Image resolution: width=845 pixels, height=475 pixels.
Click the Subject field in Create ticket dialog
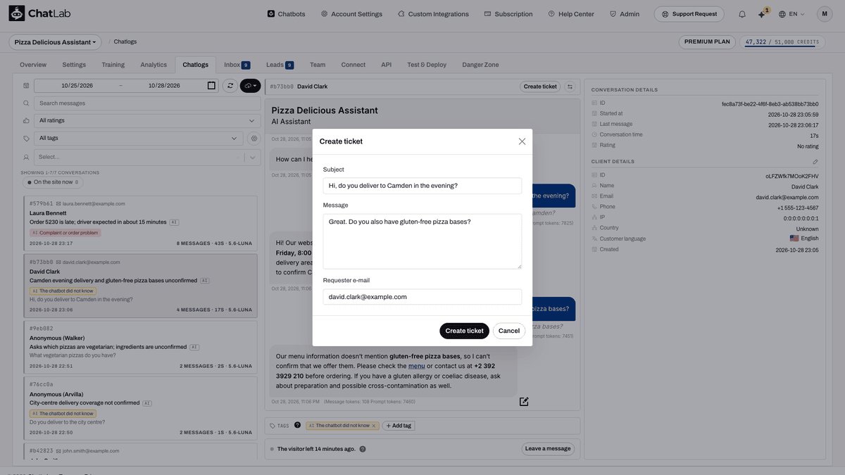tap(423, 186)
